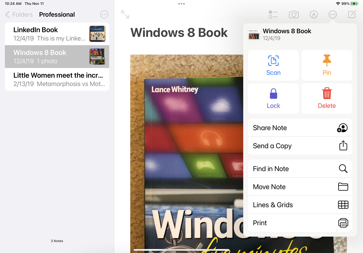Tap the multitasking three-dots handle
Image resolution: width=363 pixels, height=253 pixels.
(x=181, y=4)
